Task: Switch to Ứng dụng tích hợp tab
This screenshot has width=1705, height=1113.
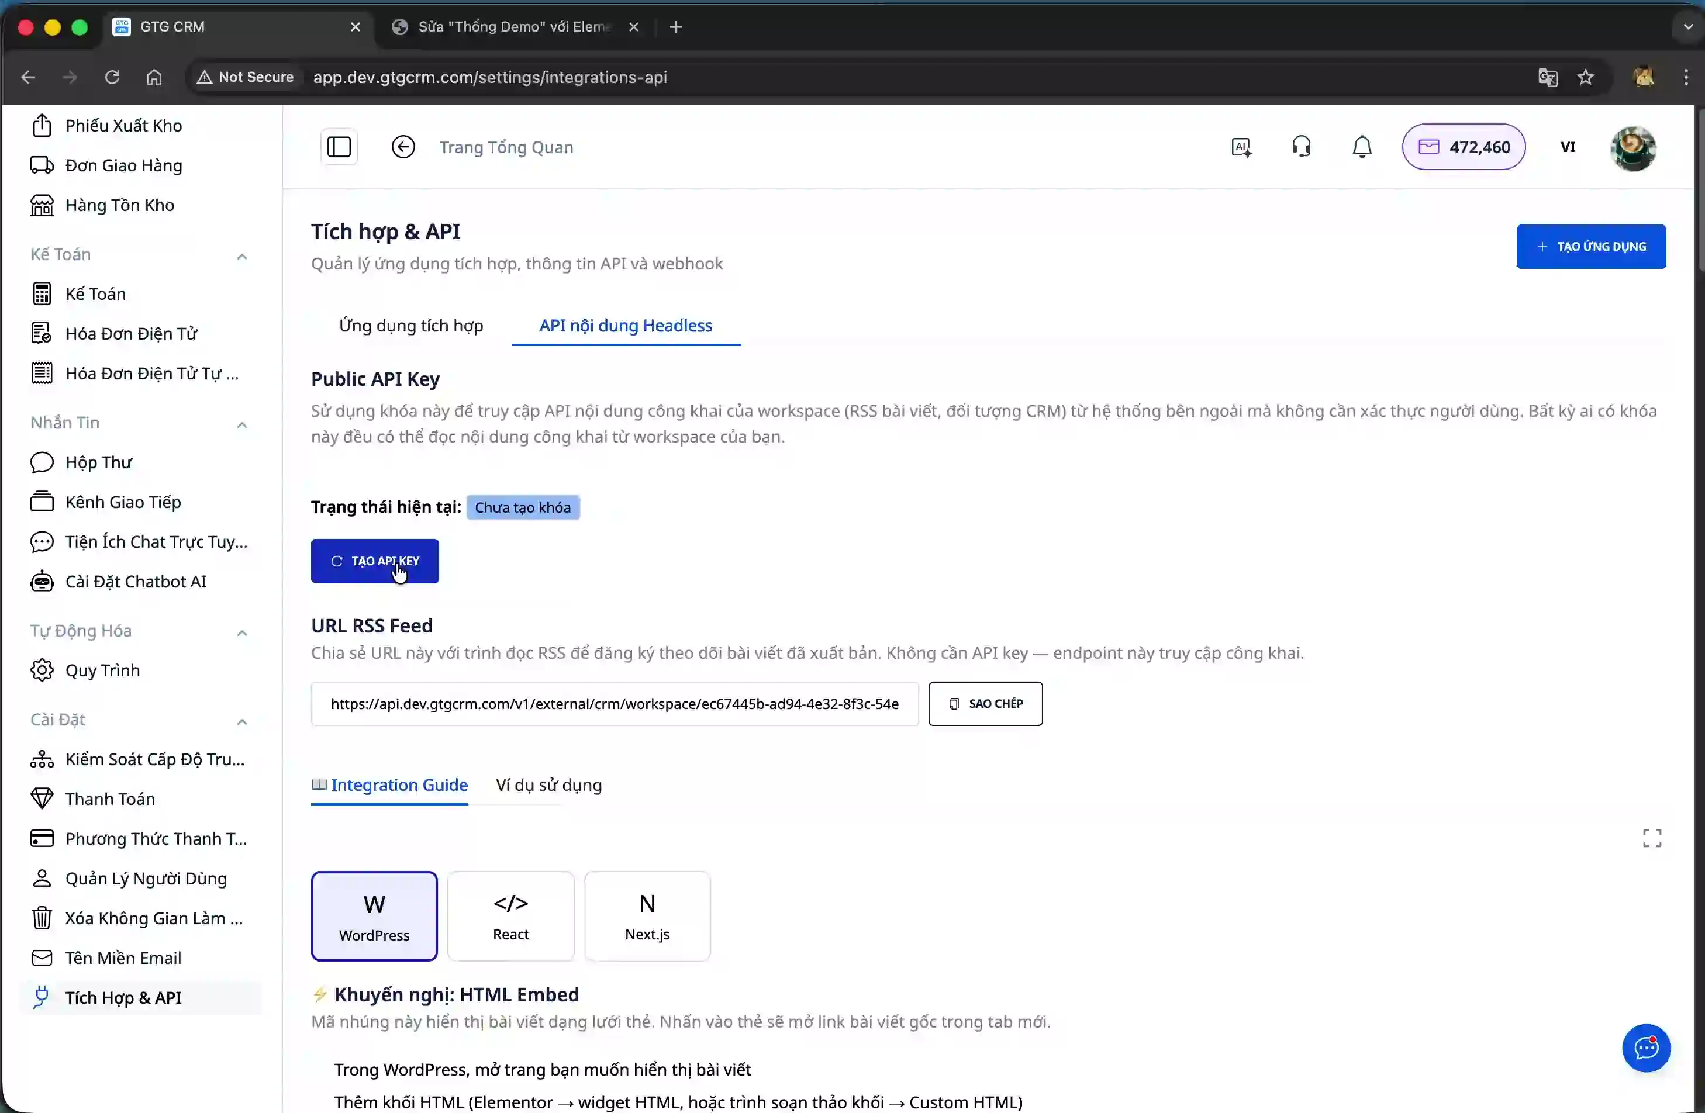Action: point(410,325)
